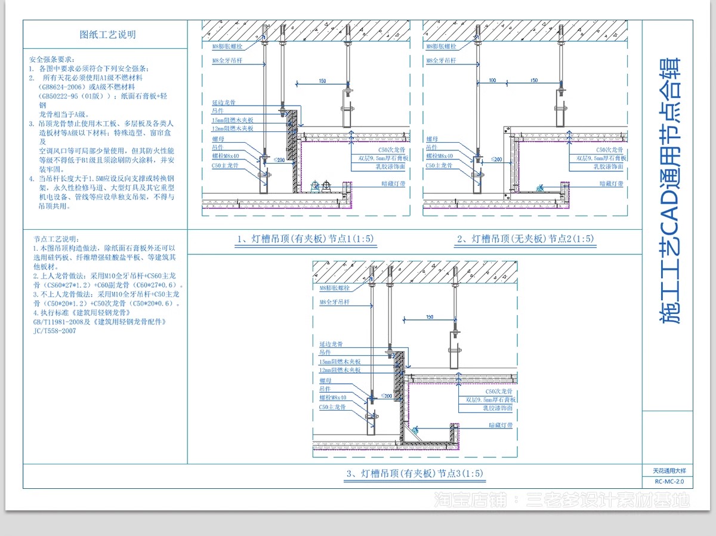Click the '图纸工艺说明' heading
This screenshot has width=716, height=536.
click(x=108, y=35)
